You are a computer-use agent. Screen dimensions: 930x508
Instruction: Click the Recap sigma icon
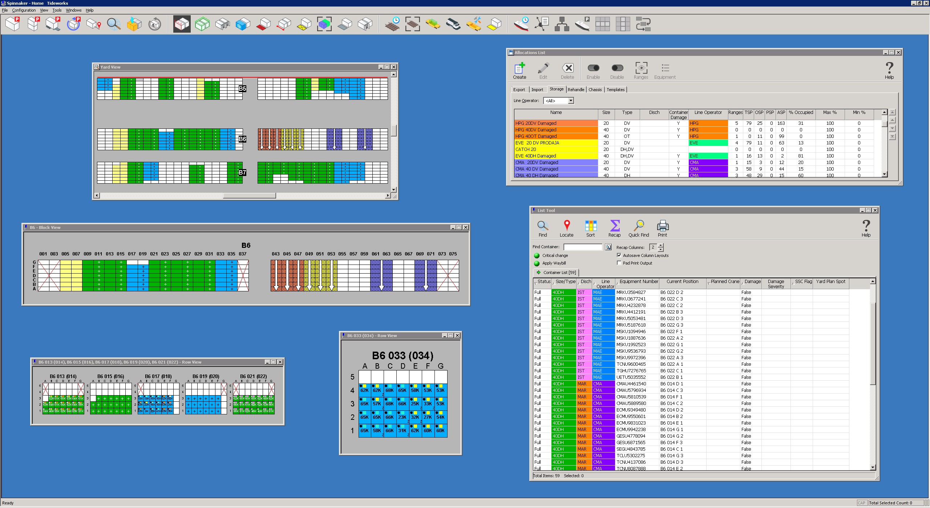click(x=614, y=226)
